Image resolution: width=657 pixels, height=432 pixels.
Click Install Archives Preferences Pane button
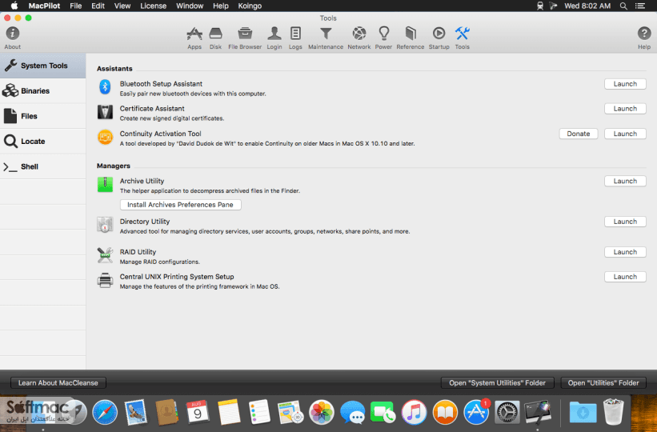point(180,205)
